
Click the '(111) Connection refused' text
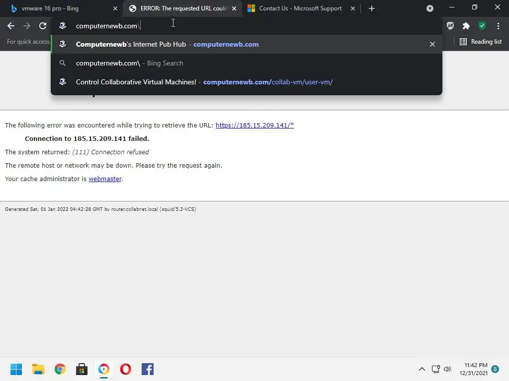tap(110, 152)
